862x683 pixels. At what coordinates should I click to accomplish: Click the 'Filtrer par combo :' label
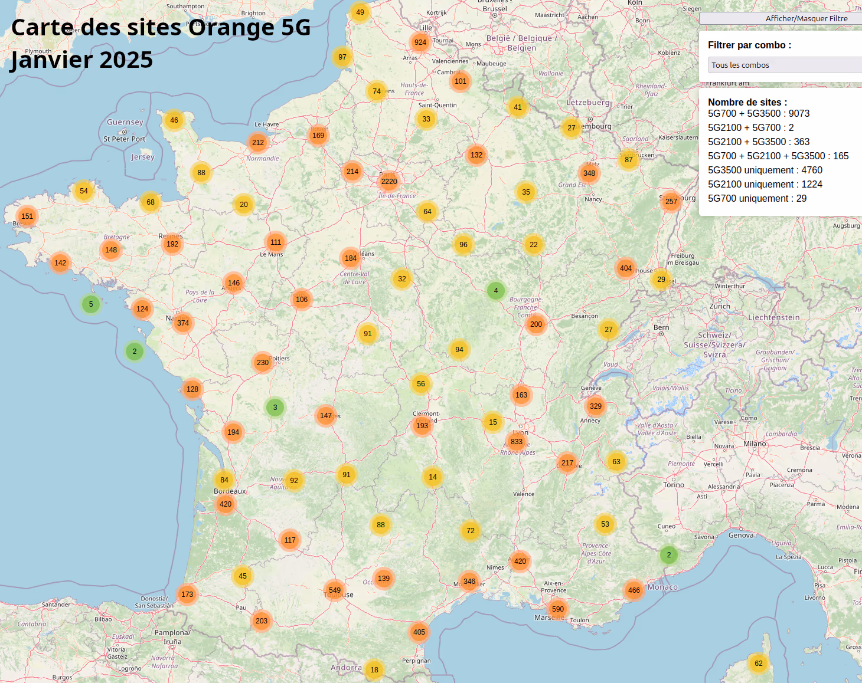750,45
